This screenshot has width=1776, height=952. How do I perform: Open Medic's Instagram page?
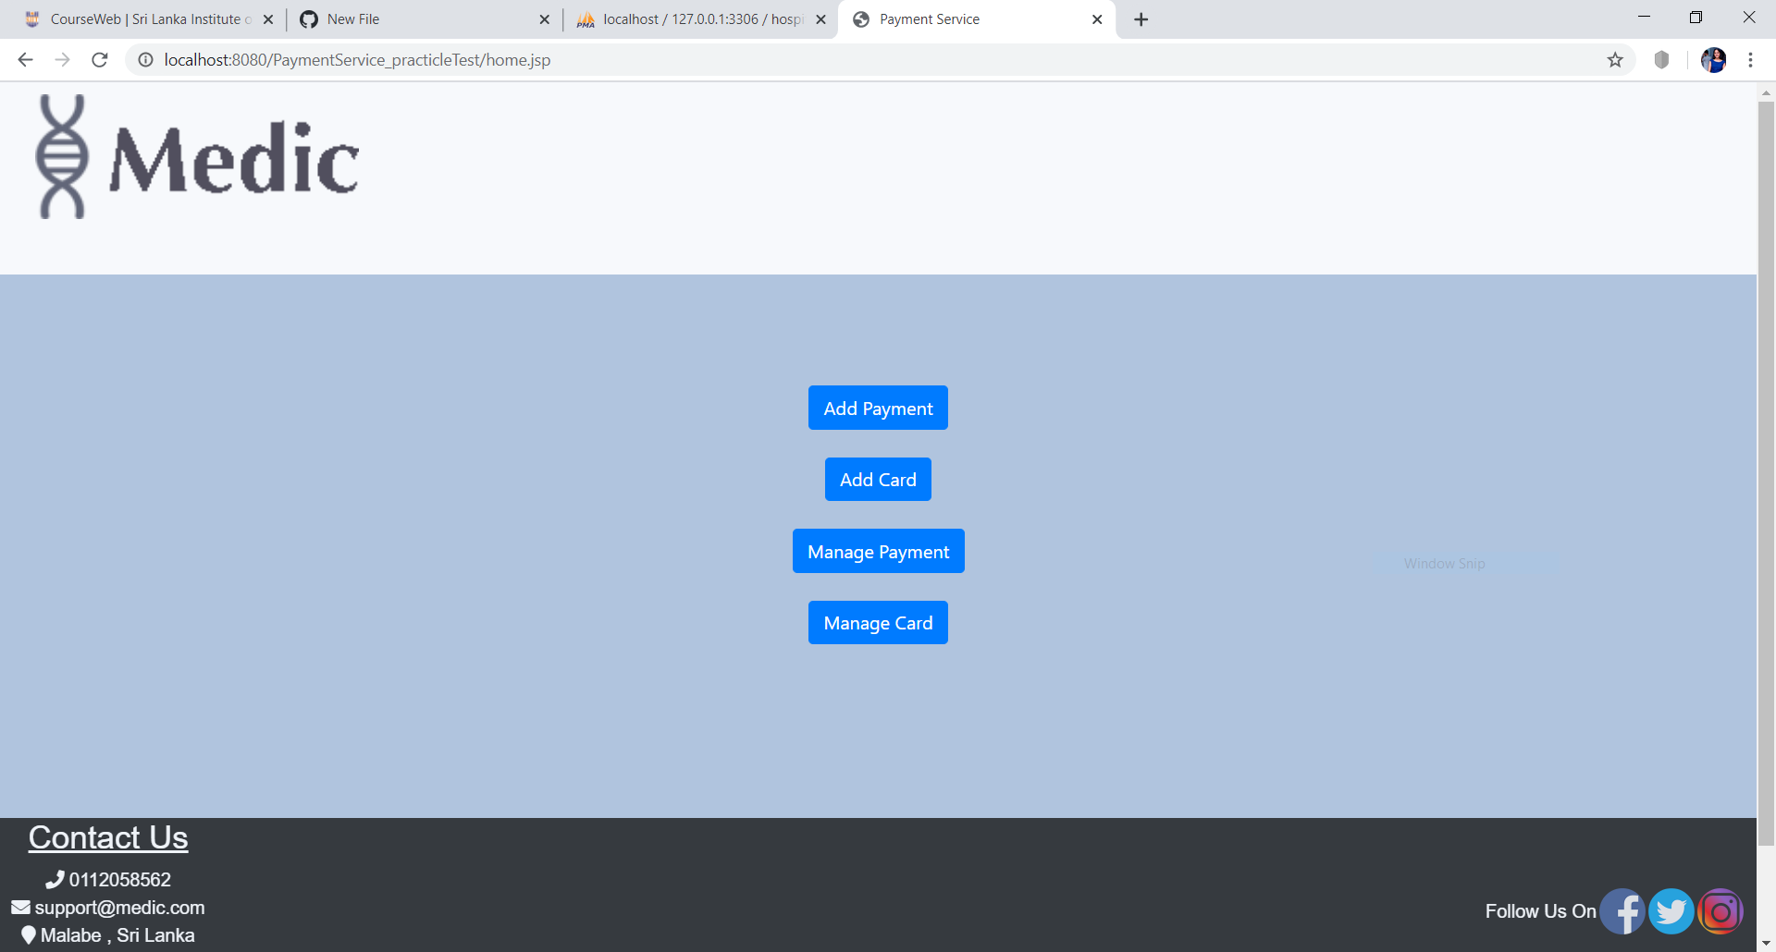click(1720, 910)
